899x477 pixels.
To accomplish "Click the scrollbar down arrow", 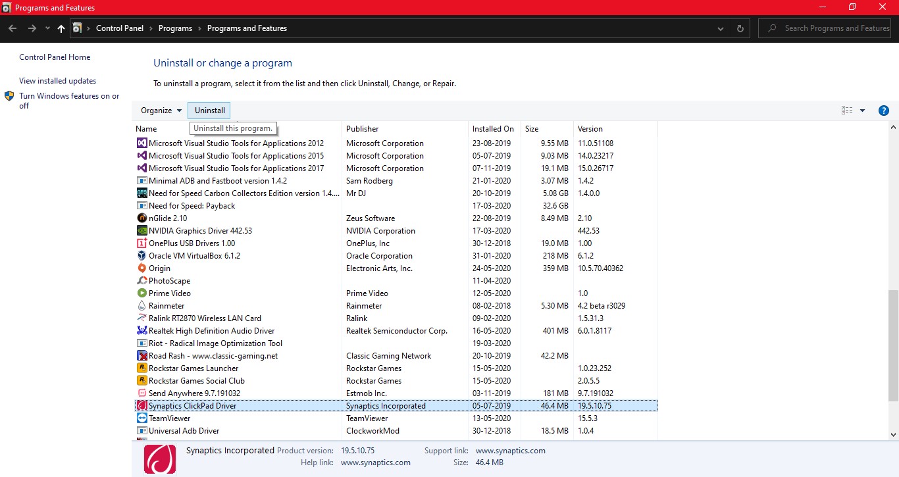I will (893, 434).
